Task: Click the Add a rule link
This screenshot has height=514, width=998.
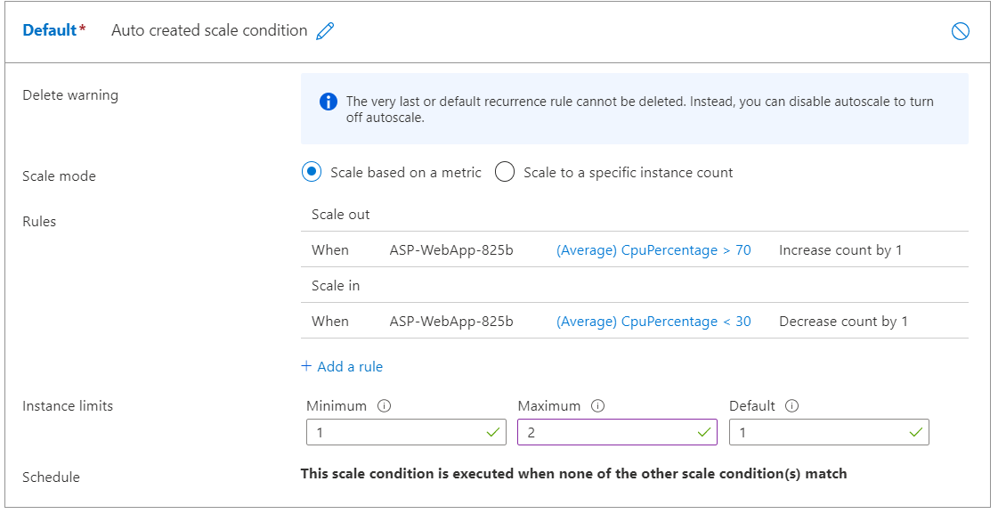Action: click(x=342, y=366)
